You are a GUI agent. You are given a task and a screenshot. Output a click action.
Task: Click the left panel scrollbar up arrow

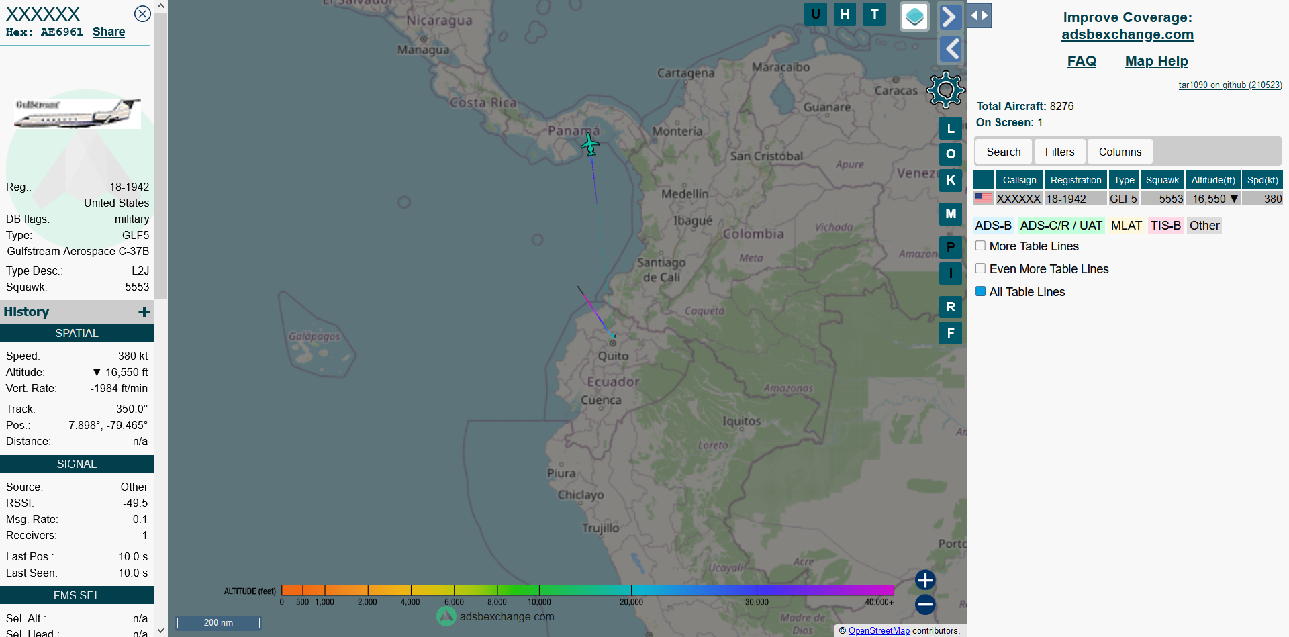click(160, 6)
